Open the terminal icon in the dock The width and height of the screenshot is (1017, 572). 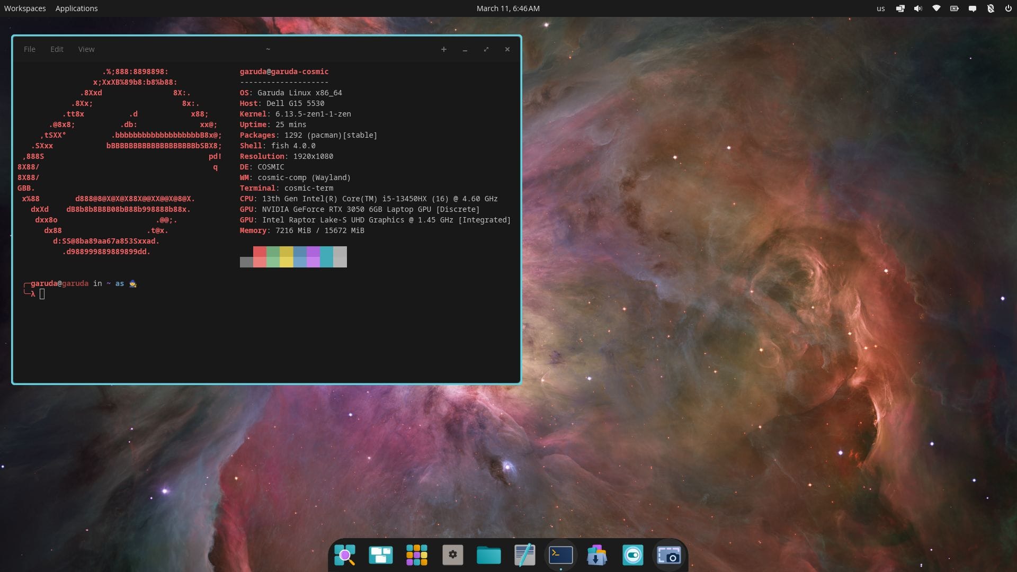point(560,555)
